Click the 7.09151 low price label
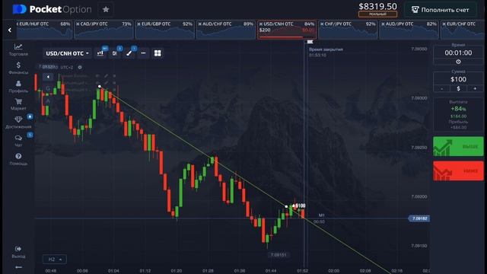This screenshot has width=487, height=274. tap(279, 255)
